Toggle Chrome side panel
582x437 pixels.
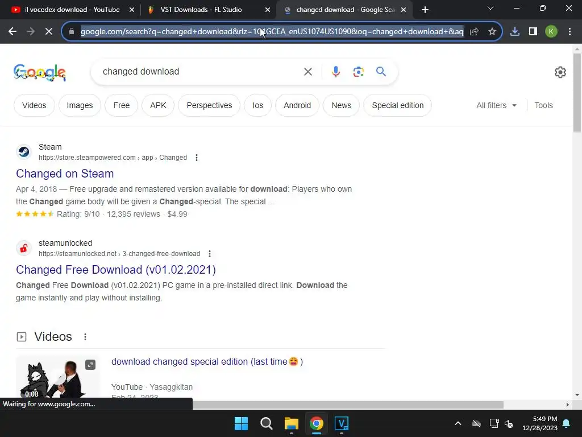tap(533, 32)
